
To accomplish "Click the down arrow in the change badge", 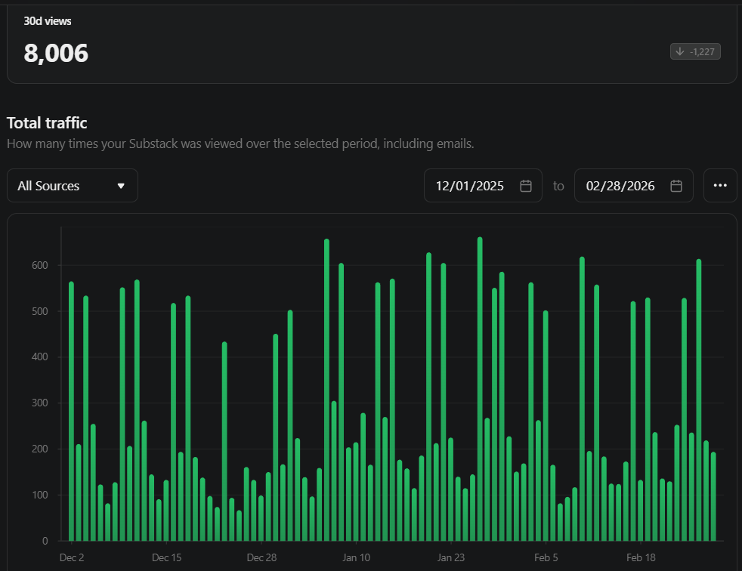I will [680, 51].
